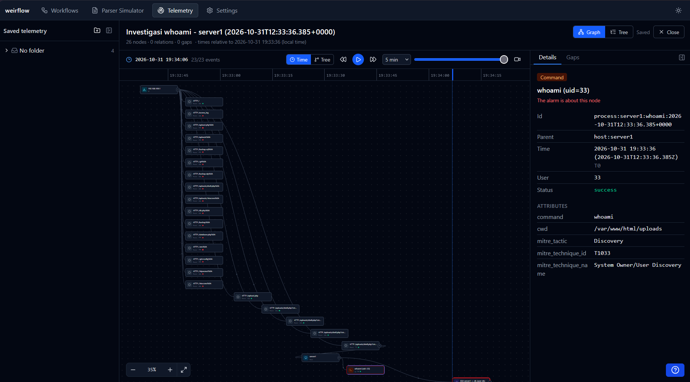Click the HTTP /backup.sql%0A node
Screen dimensions: 690x382
click(204, 150)
